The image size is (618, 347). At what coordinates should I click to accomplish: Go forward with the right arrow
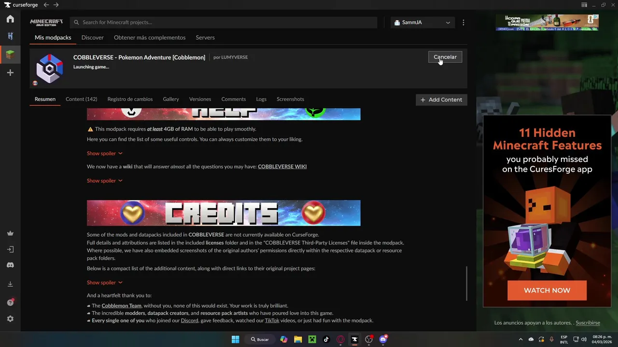point(56,5)
